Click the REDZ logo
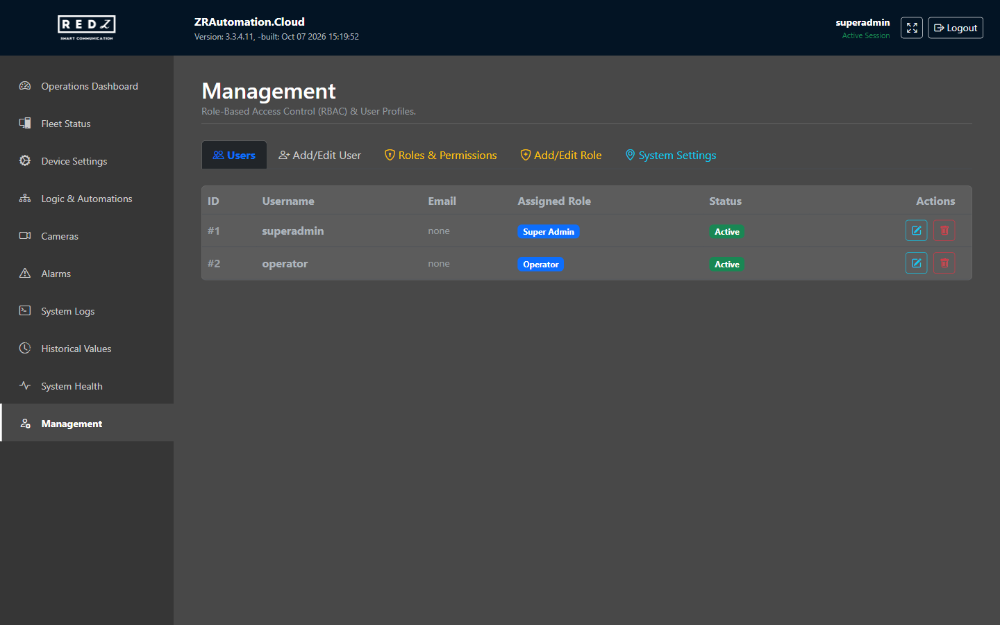 pyautogui.click(x=87, y=28)
